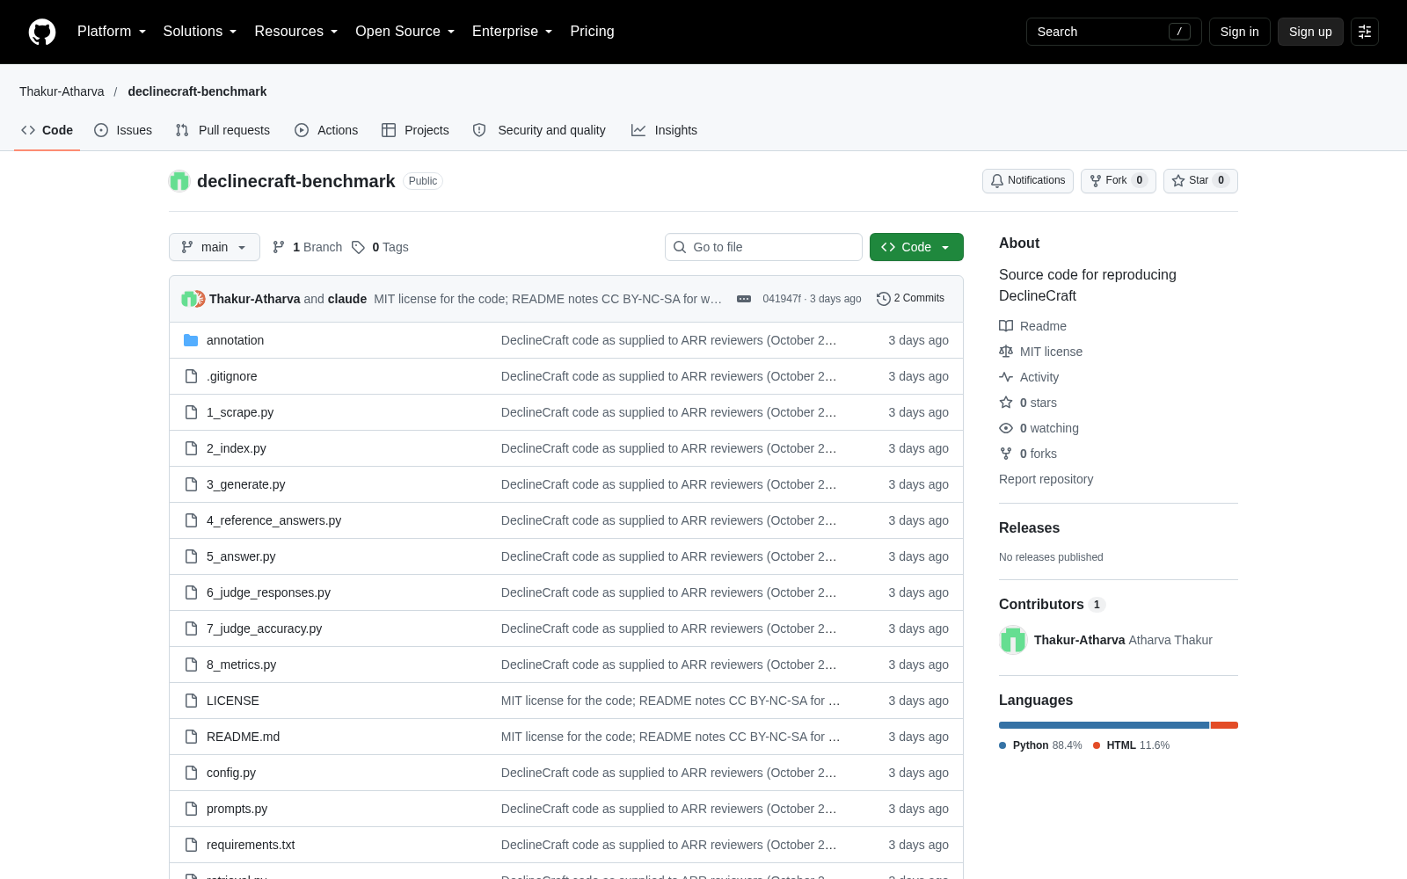The height and width of the screenshot is (879, 1407).
Task: Click Report repository link
Action: [x=1046, y=479]
